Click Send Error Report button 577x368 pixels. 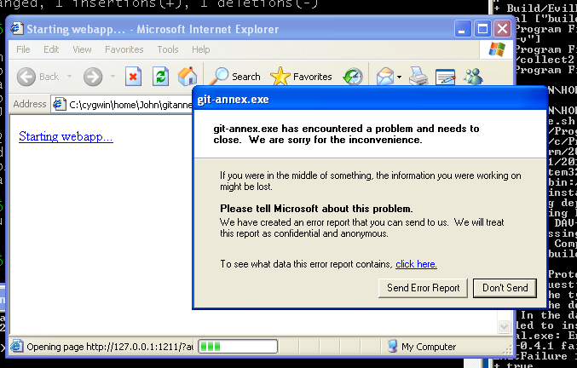click(x=424, y=288)
